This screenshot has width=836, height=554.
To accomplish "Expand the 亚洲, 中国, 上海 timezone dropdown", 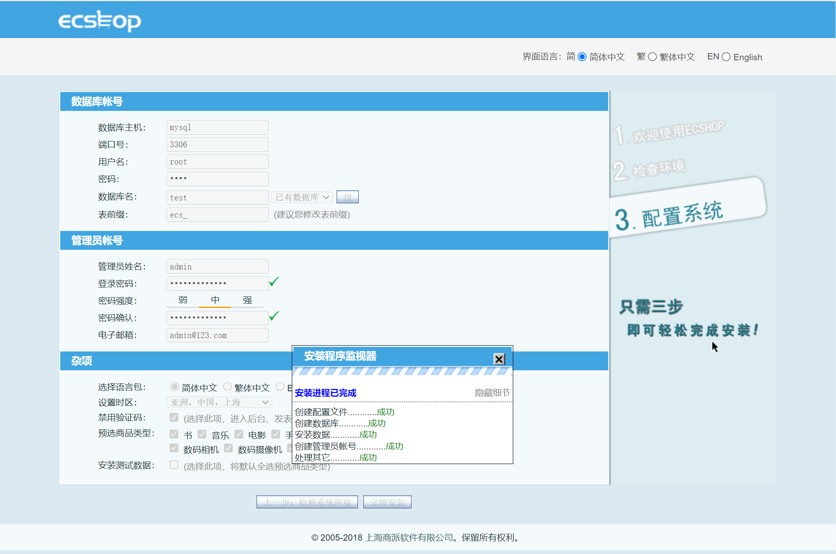I will point(219,402).
